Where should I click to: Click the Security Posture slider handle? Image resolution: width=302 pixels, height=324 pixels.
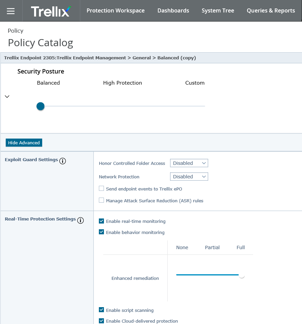click(40, 106)
